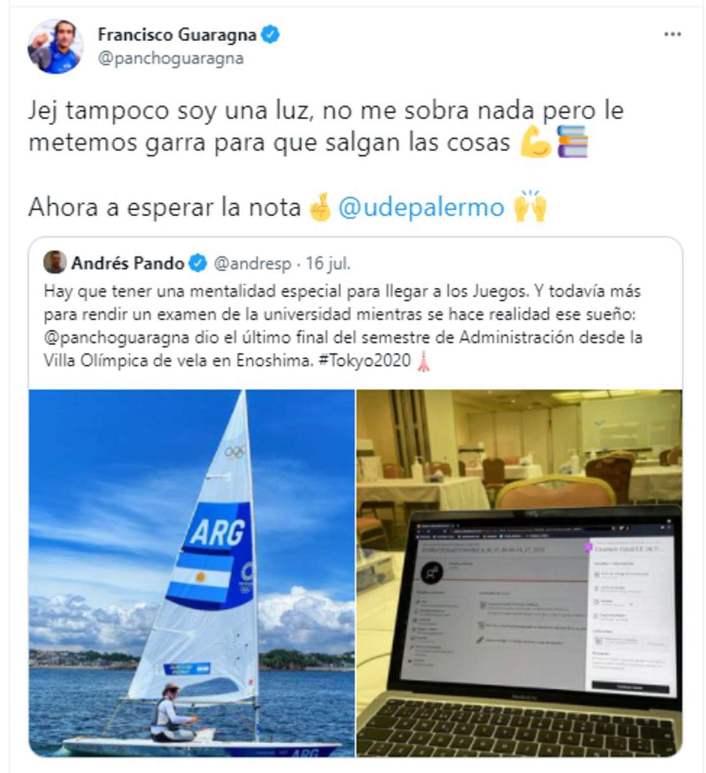The image size is (706, 773).
Task: Click the raised hands emoji
Action: [530, 206]
